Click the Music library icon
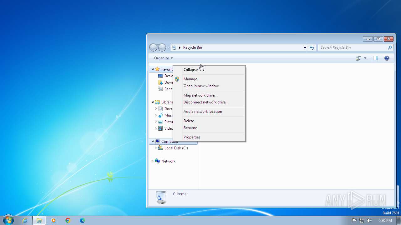 160,115
